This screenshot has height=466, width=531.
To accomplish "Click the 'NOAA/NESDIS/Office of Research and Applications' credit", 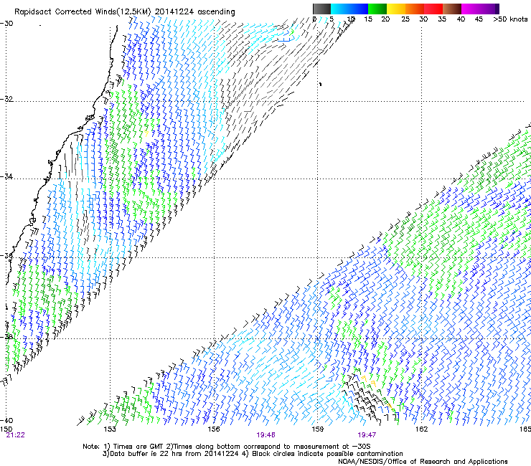I will pyautogui.click(x=423, y=462).
